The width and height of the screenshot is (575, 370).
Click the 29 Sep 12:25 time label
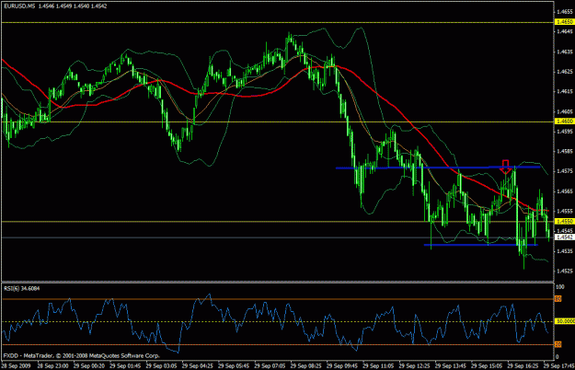pos(414,366)
